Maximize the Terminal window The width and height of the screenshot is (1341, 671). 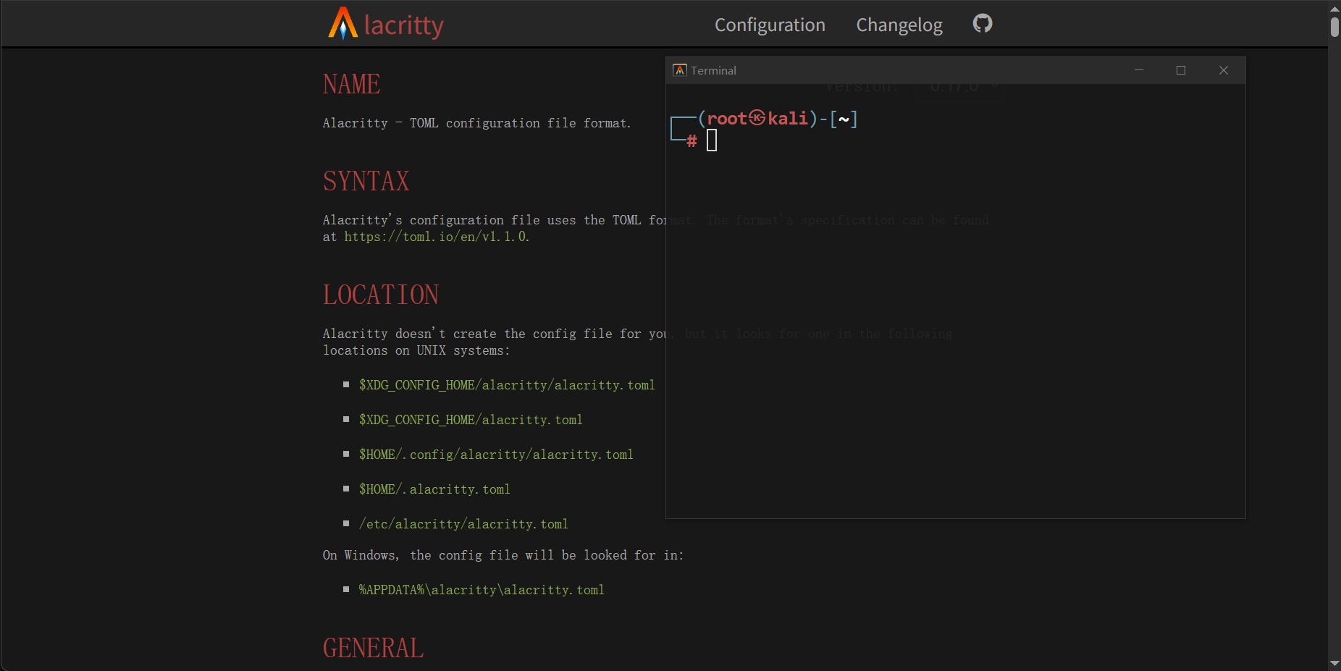[1181, 70]
